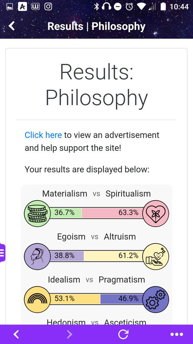Screen dimensions: 193x344
Task: Open the purple side menu tab
Action: [2, 253]
